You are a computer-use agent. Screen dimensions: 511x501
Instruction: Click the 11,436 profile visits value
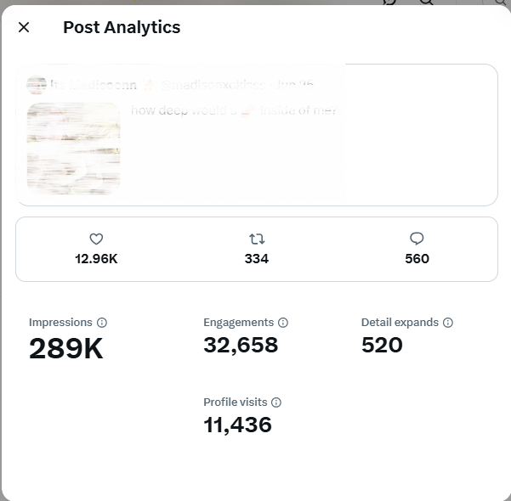click(x=237, y=425)
